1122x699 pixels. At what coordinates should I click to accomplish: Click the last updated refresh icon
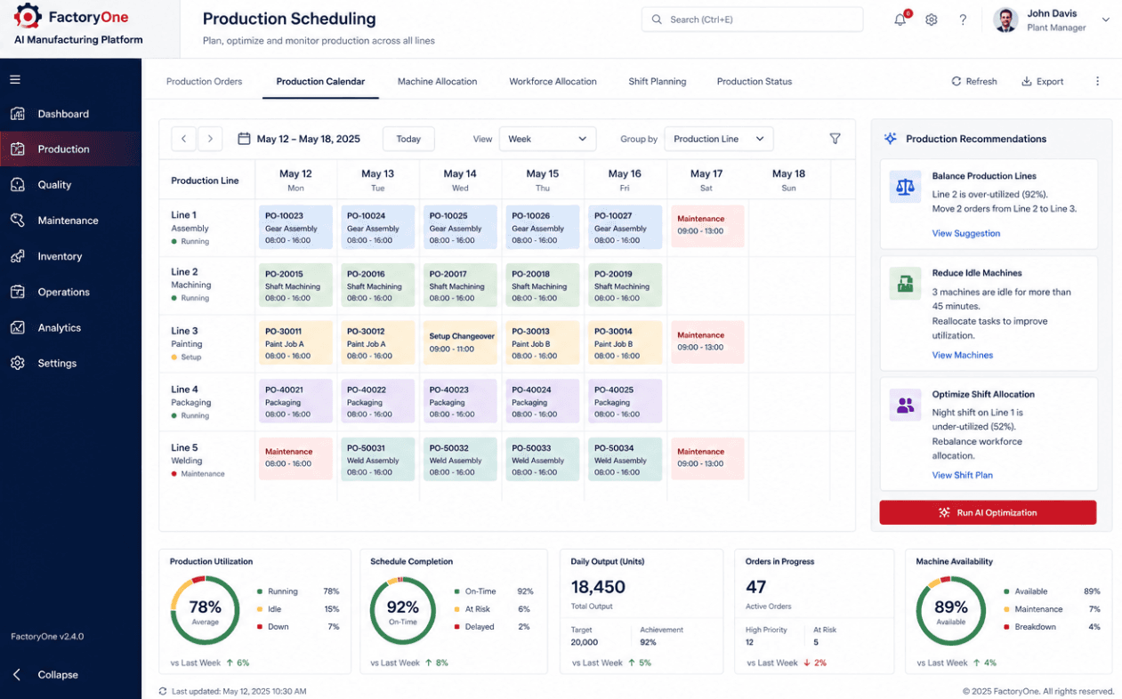point(163,691)
